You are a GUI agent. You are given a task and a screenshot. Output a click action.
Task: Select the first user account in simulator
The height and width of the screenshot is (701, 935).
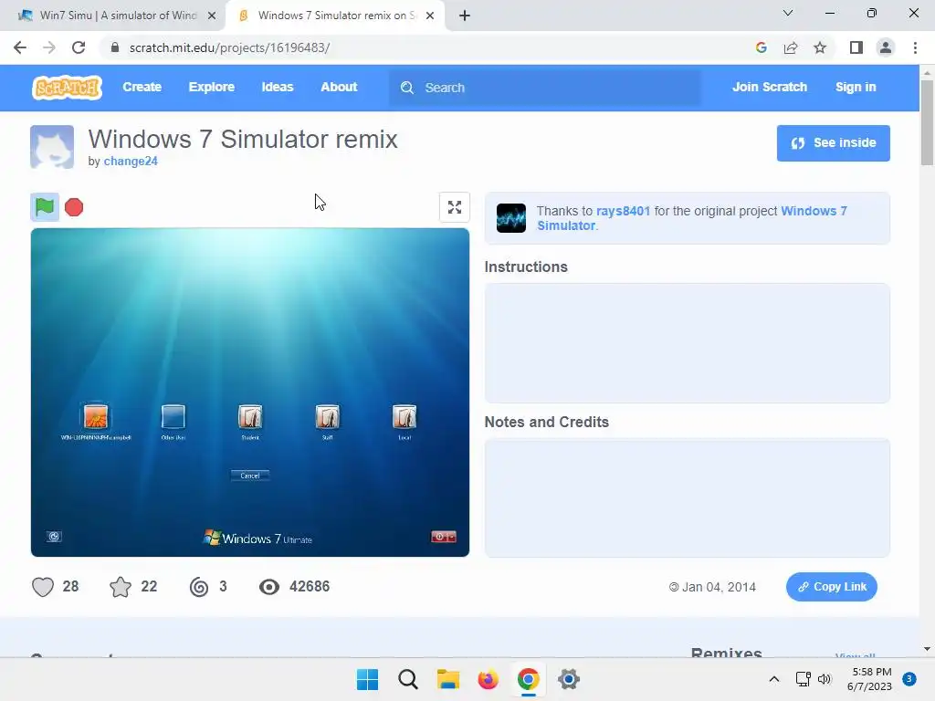pos(95,416)
